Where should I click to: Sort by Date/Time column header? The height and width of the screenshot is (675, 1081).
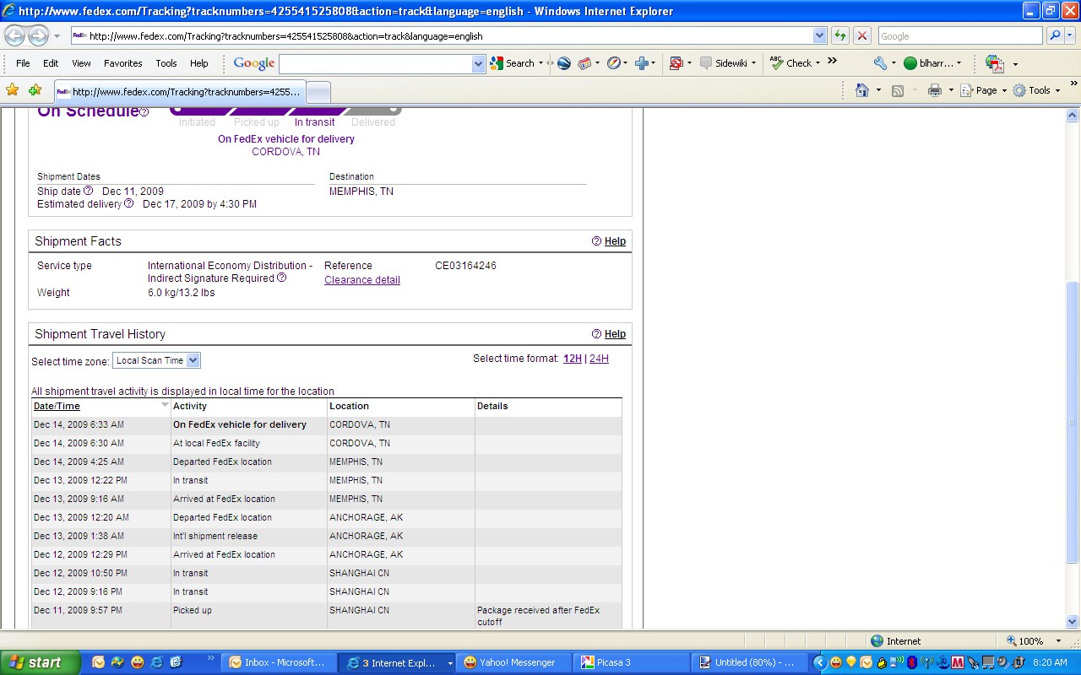[x=57, y=406]
